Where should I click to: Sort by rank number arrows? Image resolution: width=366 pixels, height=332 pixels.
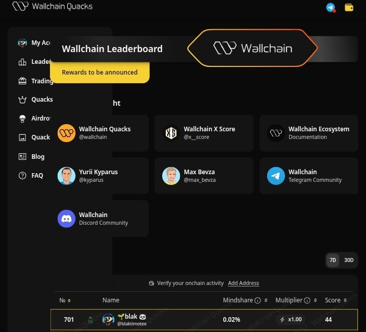pos(69,300)
